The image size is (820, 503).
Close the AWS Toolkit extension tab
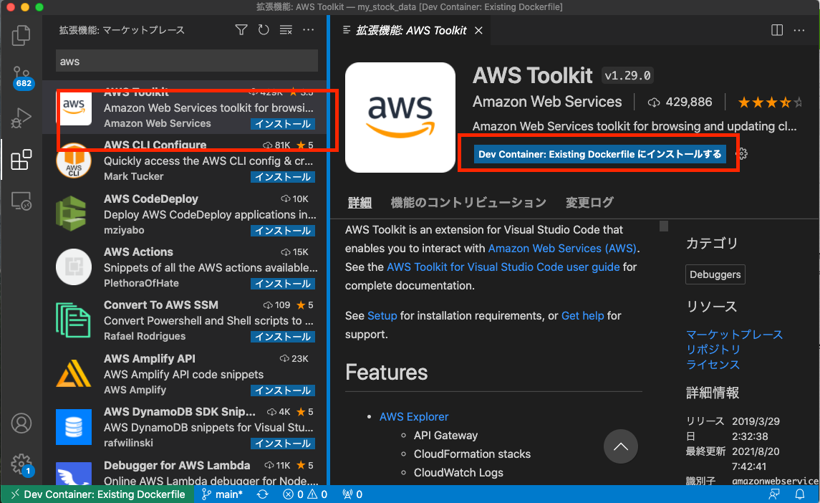click(x=478, y=30)
